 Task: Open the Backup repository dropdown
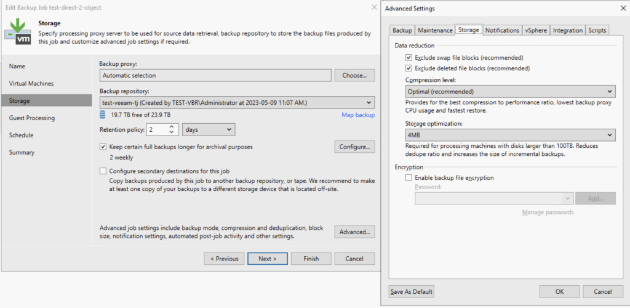(x=237, y=103)
